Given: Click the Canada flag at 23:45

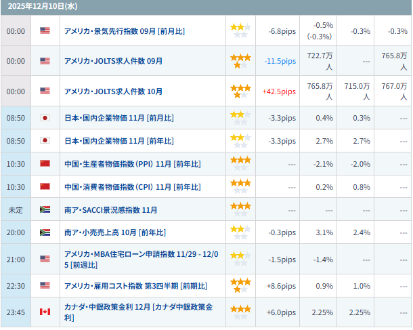Looking at the screenshot, I should 45,312.
